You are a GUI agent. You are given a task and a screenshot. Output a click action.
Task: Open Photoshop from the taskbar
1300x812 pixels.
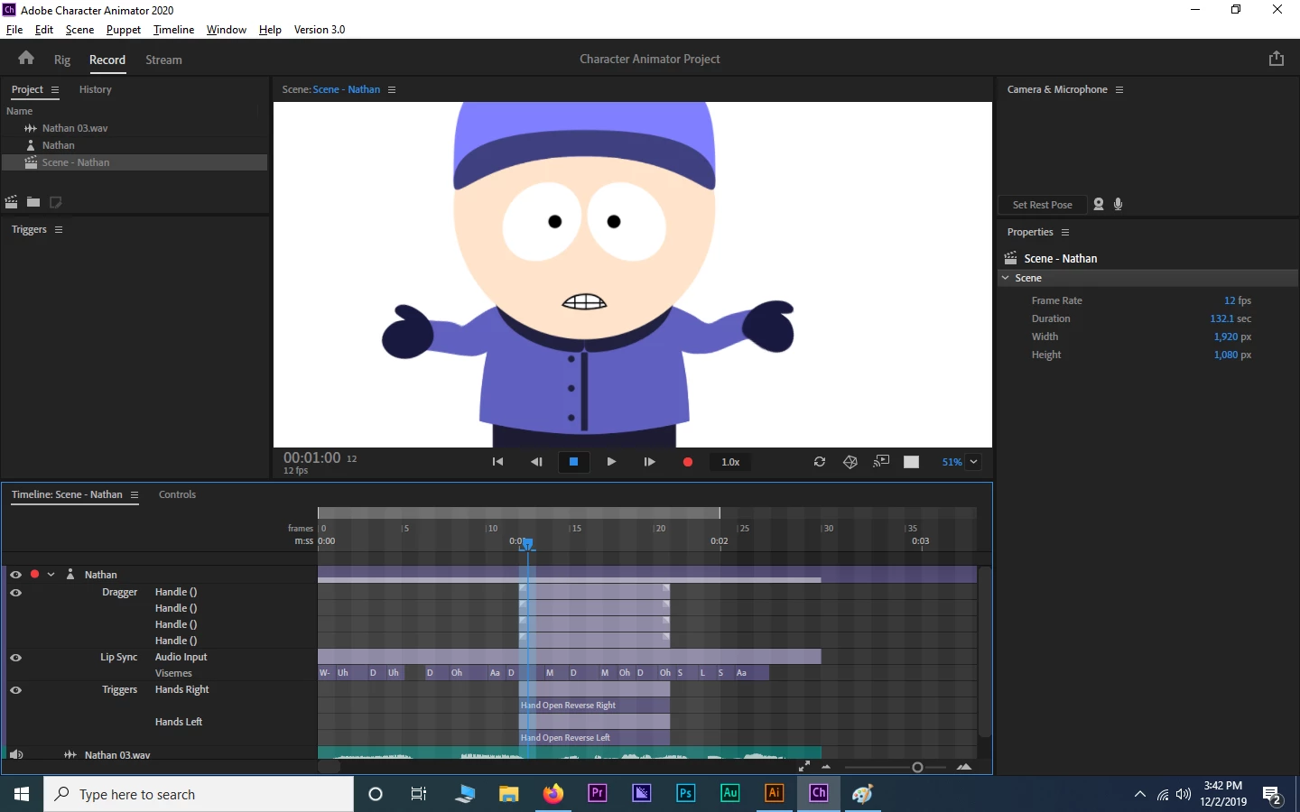(x=686, y=794)
